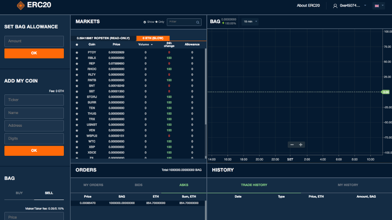Screen dimensions: 392x220
Task: Select the WSPU2 price 0.00000151
Action: tap(116, 136)
